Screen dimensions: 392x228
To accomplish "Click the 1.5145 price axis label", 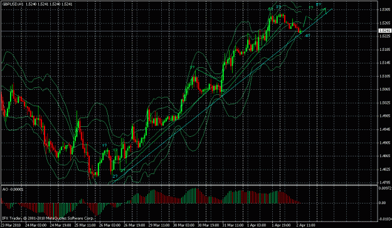I will click(384, 63).
